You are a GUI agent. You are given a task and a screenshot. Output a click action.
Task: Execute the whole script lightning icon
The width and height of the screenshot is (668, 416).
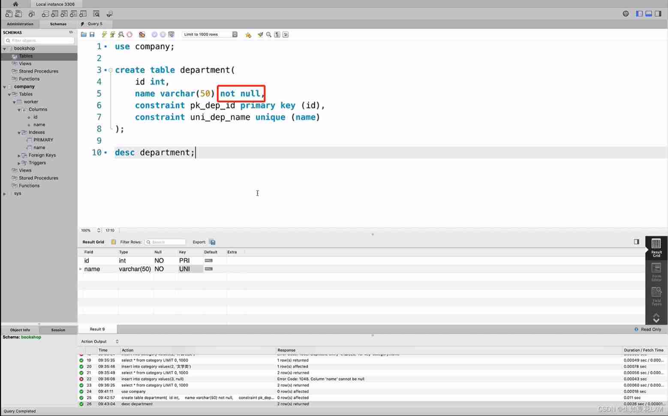click(104, 34)
